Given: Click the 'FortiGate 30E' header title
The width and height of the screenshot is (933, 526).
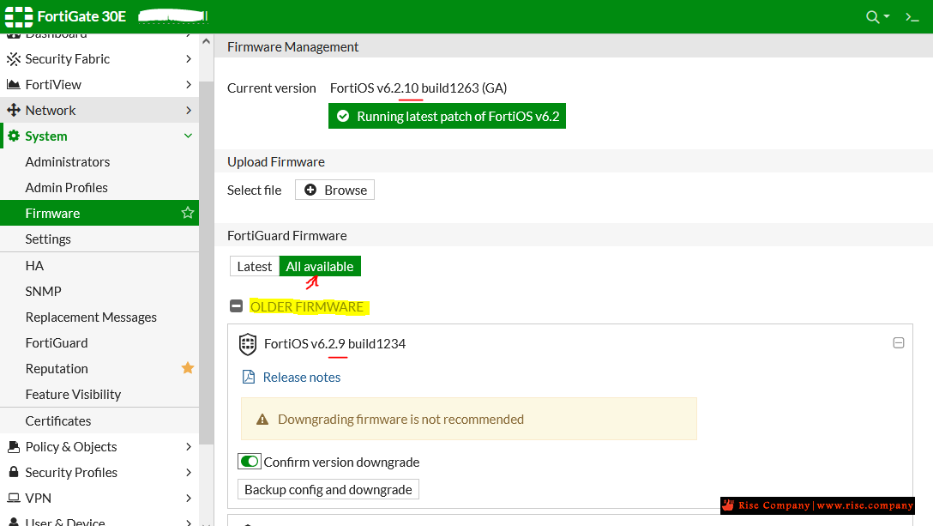Looking at the screenshot, I should click(x=81, y=16).
